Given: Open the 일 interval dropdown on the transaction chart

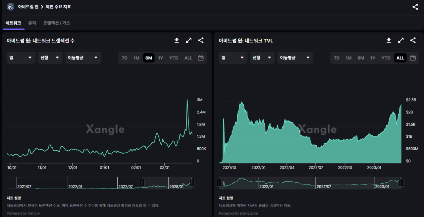Looking at the screenshot, I should 21,57.
